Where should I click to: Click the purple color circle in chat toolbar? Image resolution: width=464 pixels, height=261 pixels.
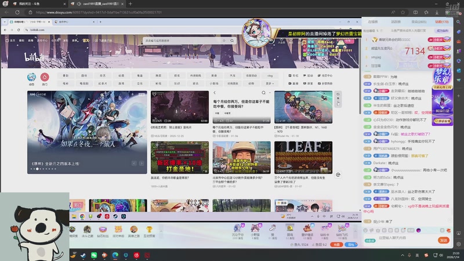[418, 230]
